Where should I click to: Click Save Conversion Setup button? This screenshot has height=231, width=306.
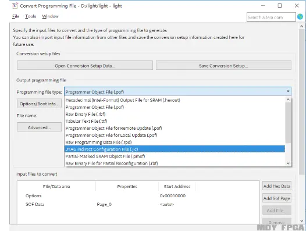click(223, 65)
